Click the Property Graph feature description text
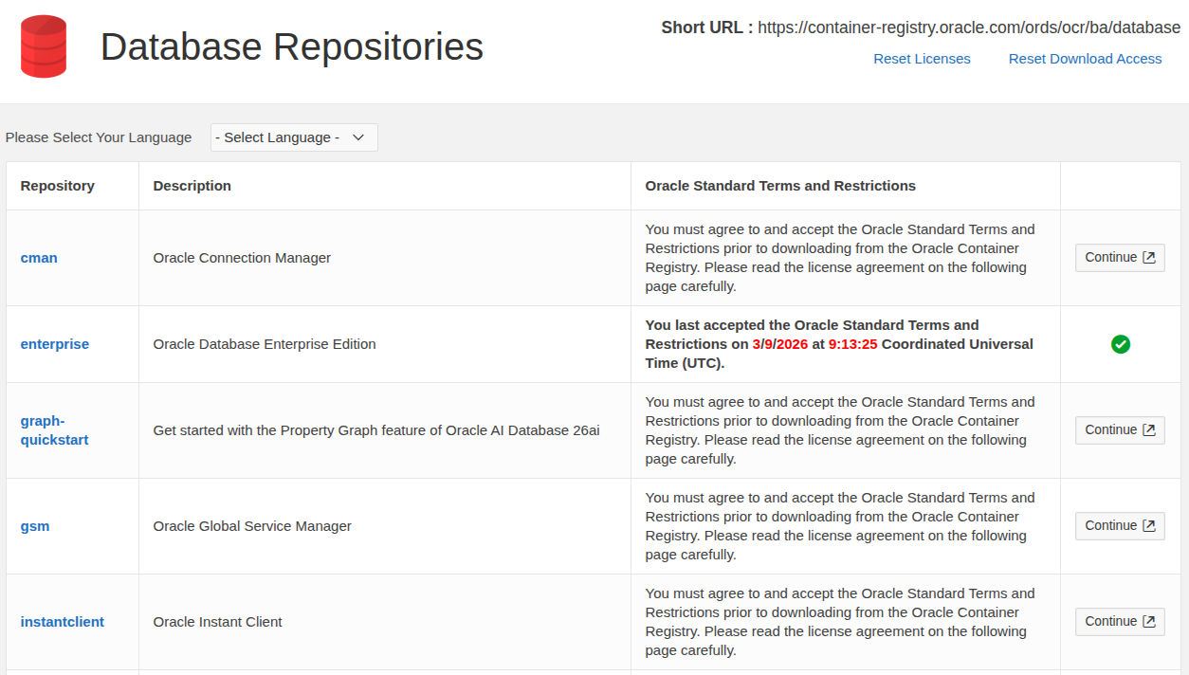Image resolution: width=1189 pixels, height=675 pixels. coord(376,430)
